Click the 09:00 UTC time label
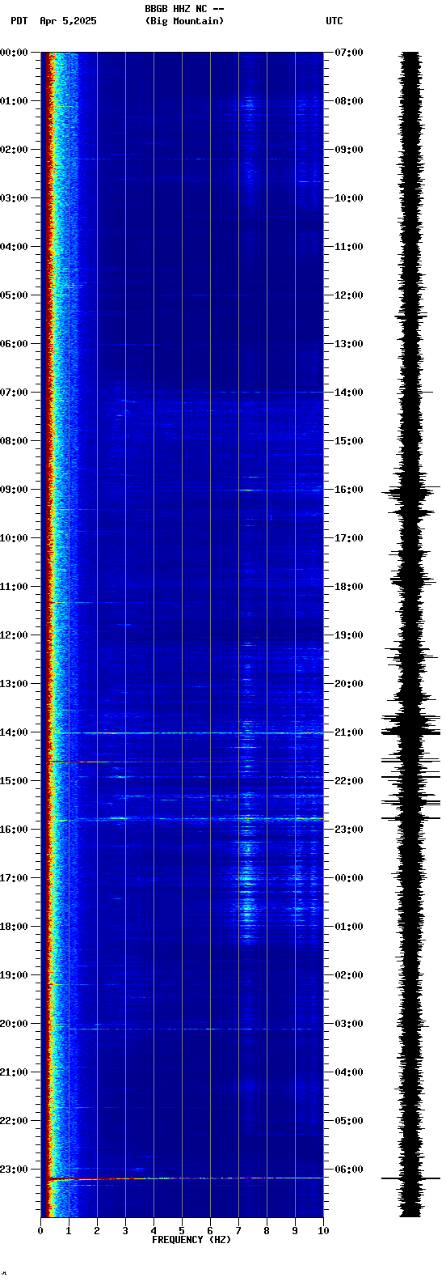 (349, 150)
